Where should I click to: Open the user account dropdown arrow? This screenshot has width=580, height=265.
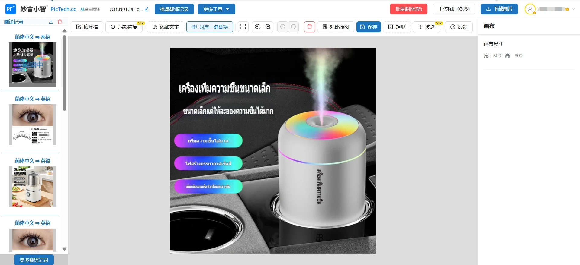pos(573,9)
